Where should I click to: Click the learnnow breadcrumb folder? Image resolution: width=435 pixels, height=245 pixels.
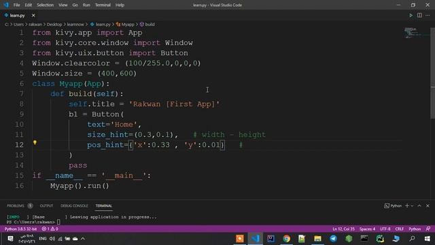(75, 24)
